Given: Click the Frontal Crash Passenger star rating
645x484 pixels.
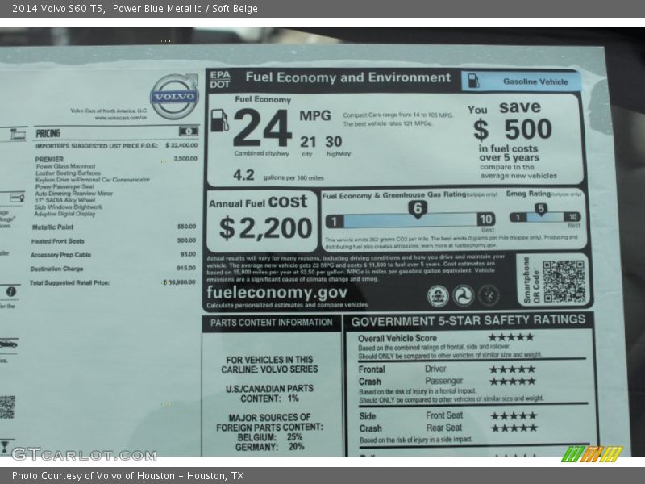Looking at the screenshot, I should coord(513,381).
